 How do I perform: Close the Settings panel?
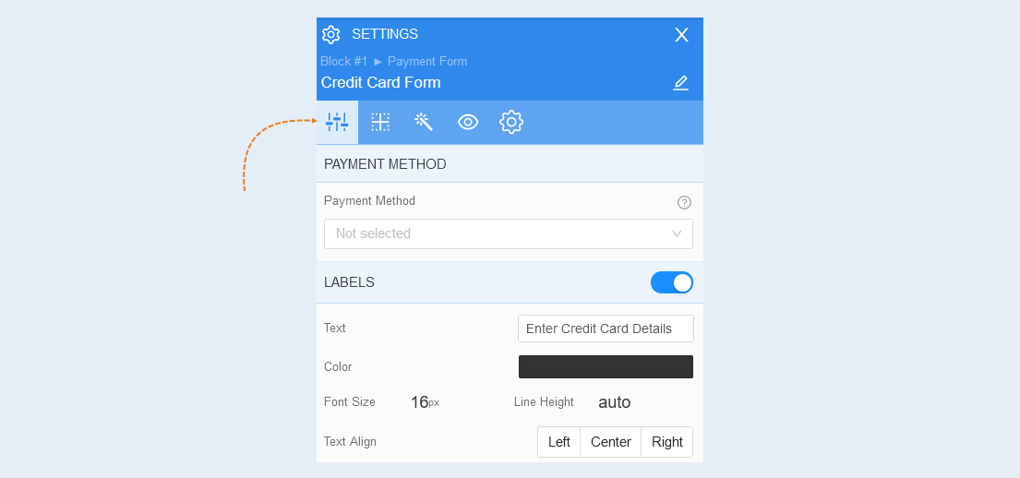pos(681,34)
